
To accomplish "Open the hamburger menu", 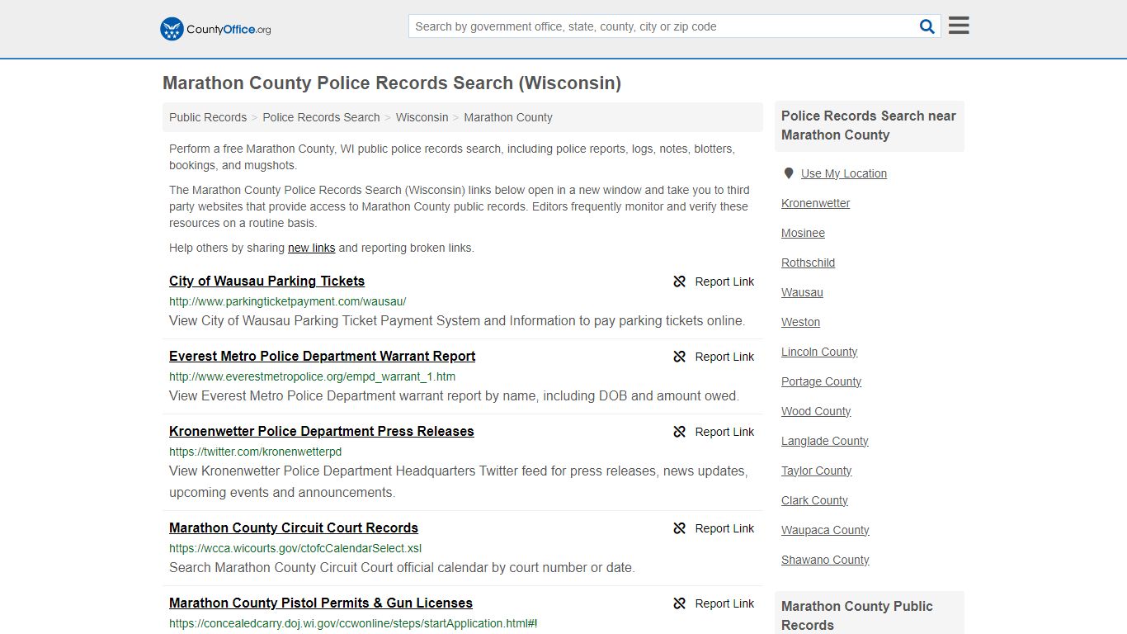I will tap(959, 26).
